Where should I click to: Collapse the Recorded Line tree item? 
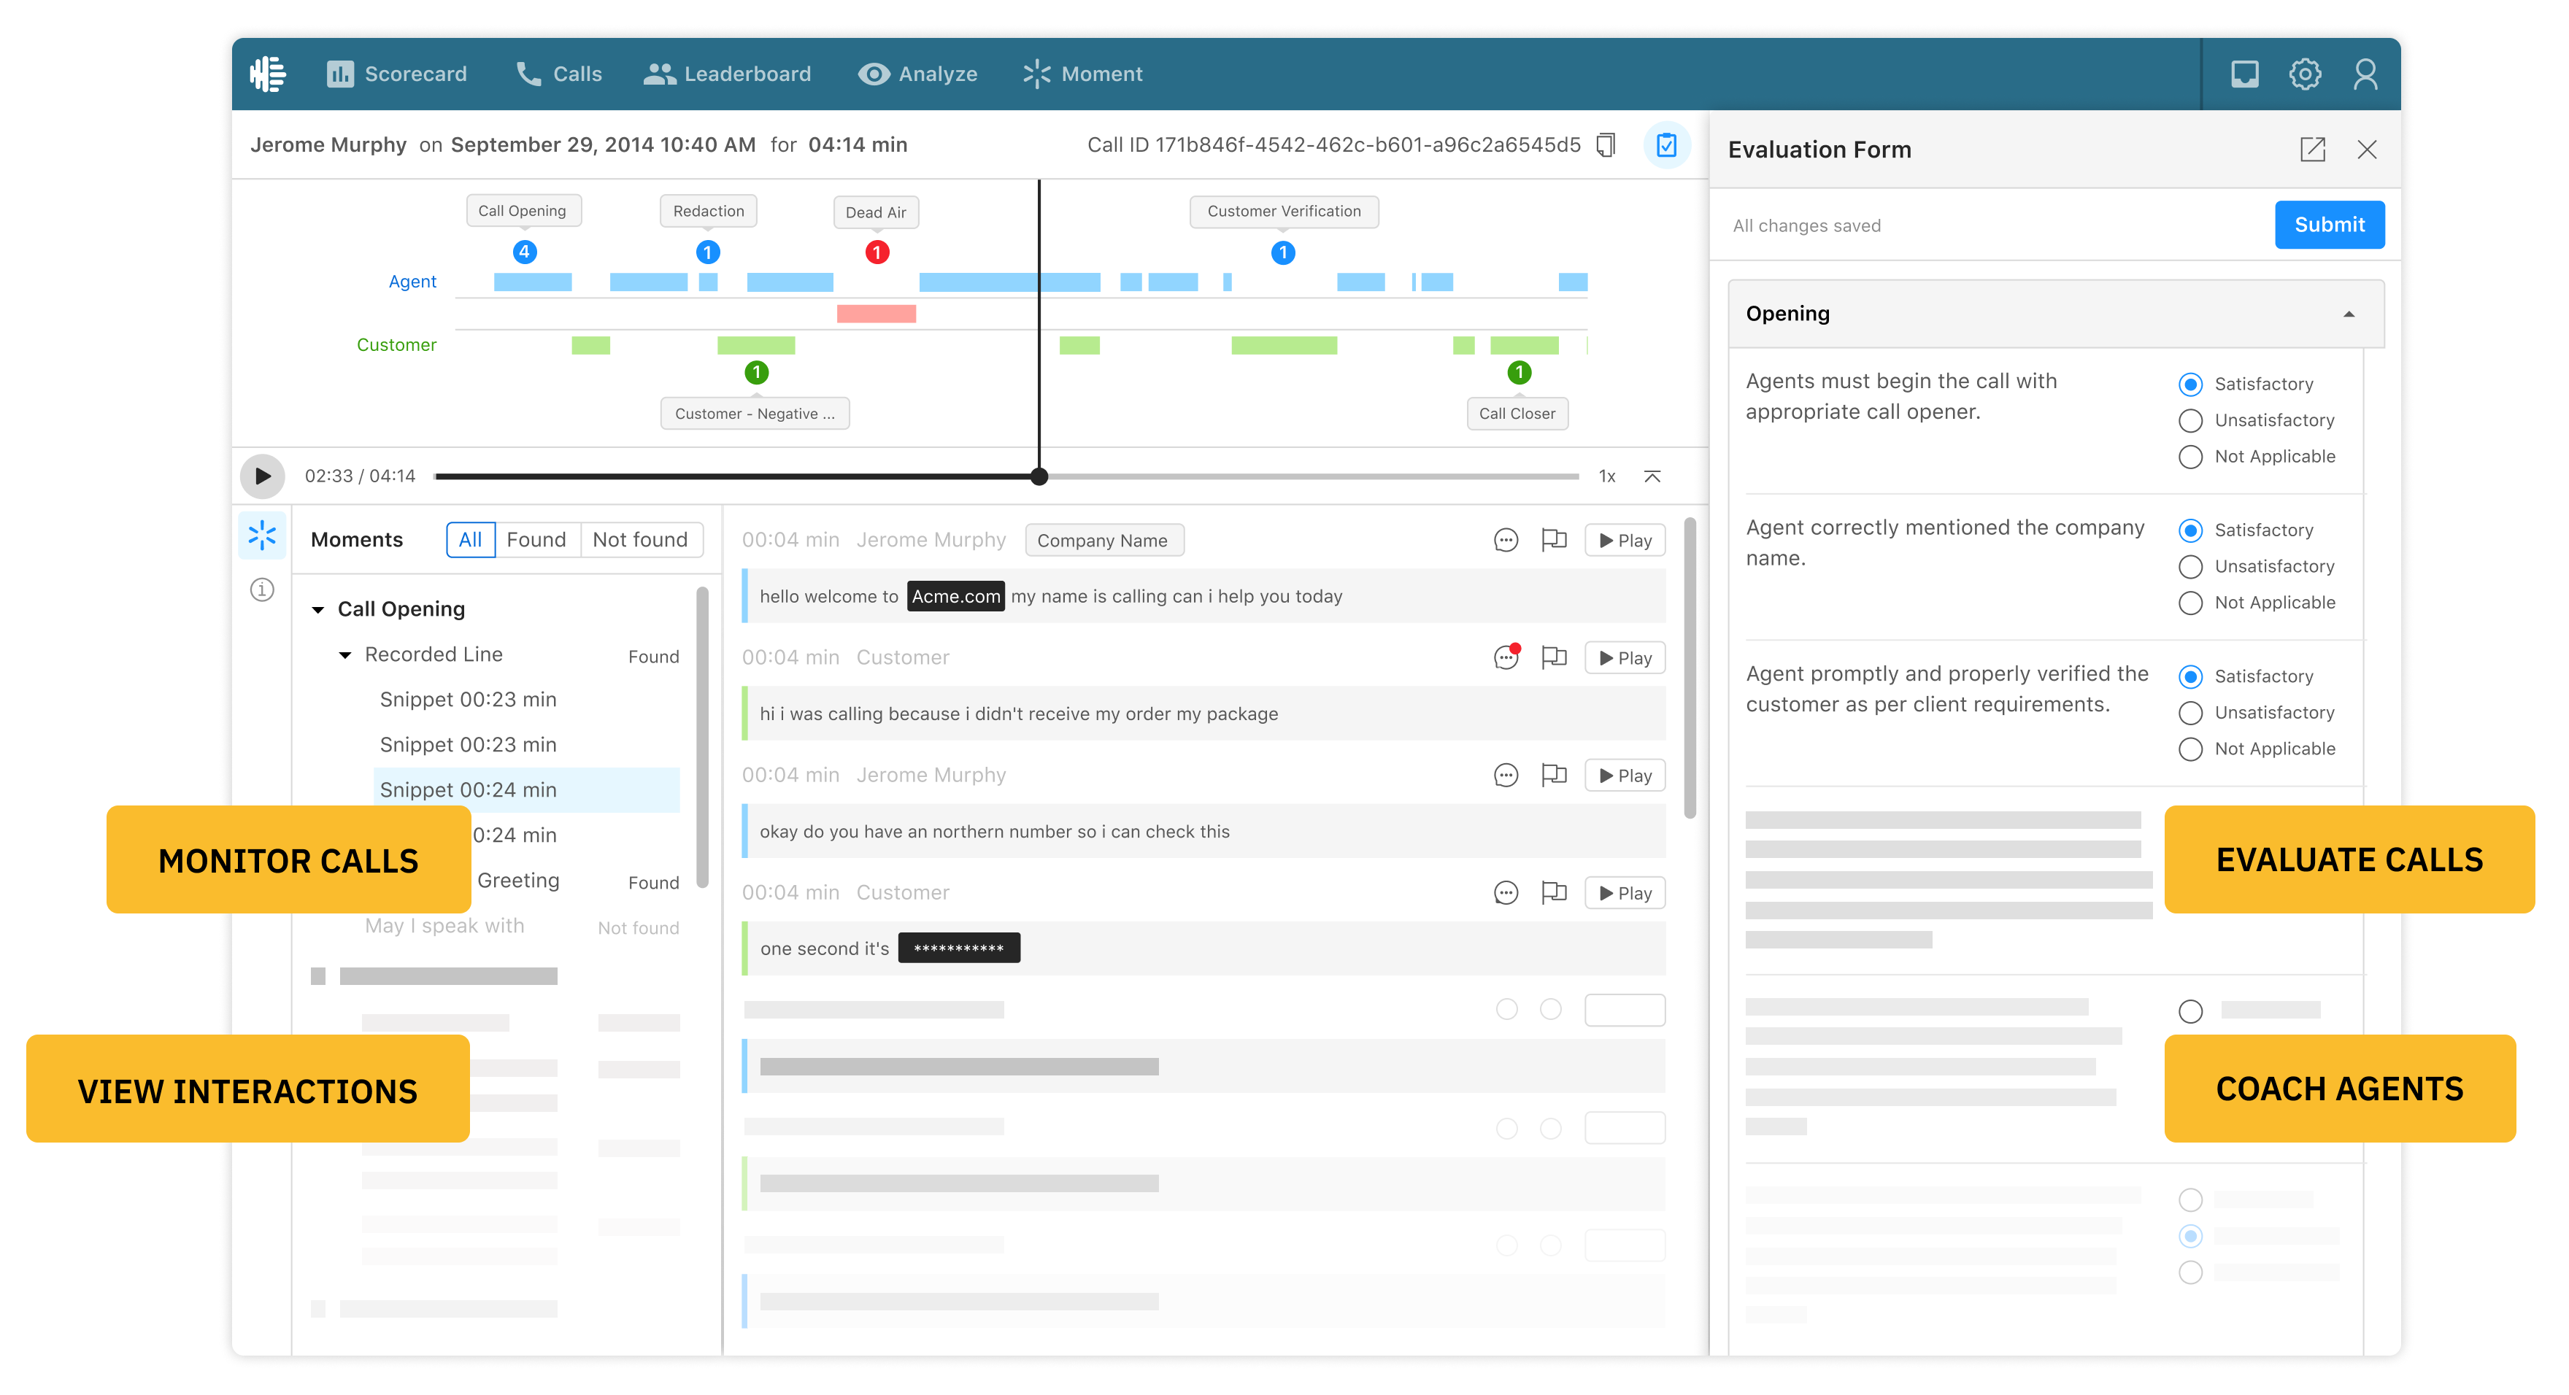point(345,654)
